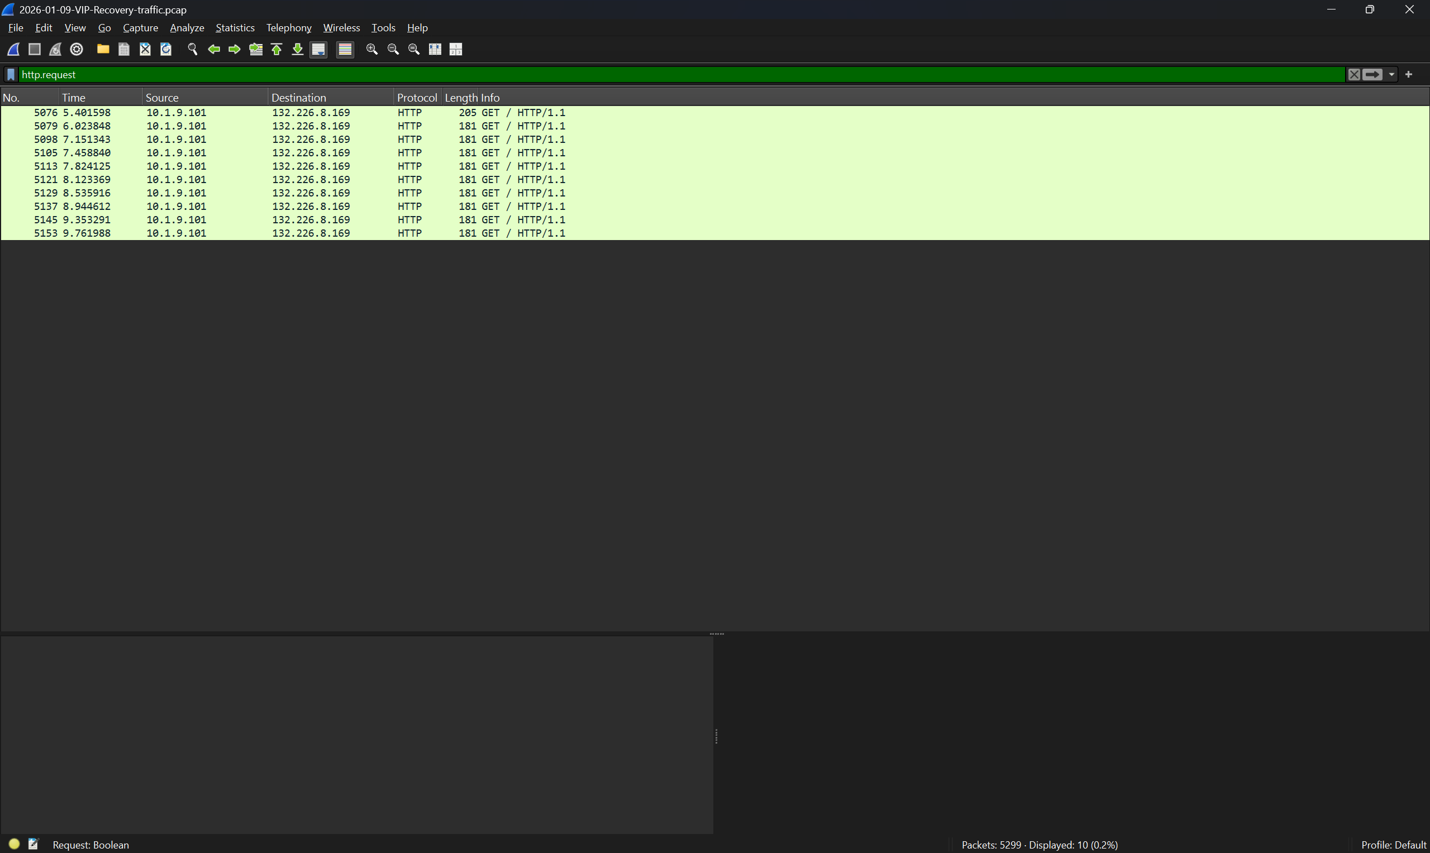Open capture file properties icon

(x=34, y=844)
